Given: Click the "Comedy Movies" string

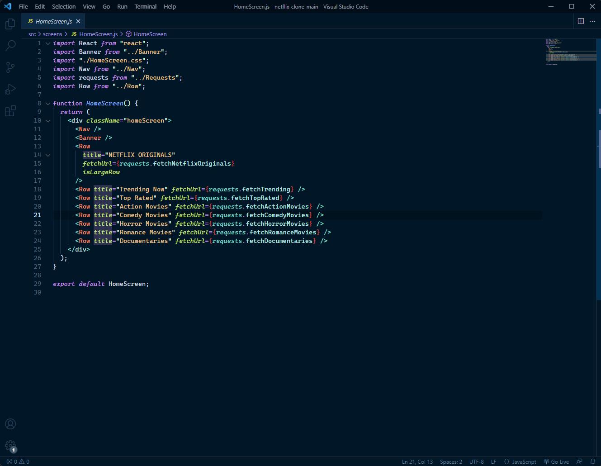Looking at the screenshot, I should coord(144,215).
